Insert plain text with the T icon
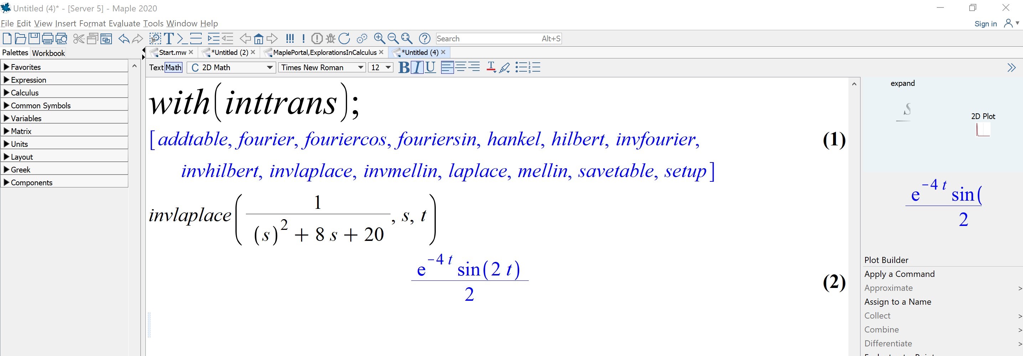The width and height of the screenshot is (1023, 356). click(169, 38)
